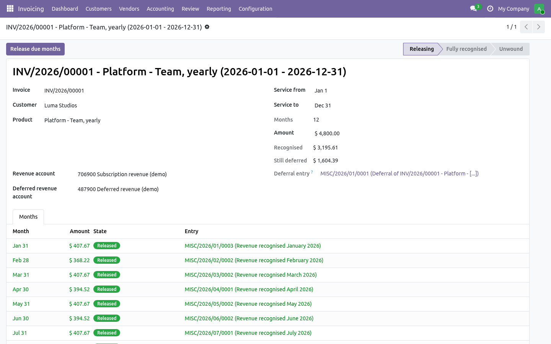Open entry Revenue recognised March 2026

[251, 275]
